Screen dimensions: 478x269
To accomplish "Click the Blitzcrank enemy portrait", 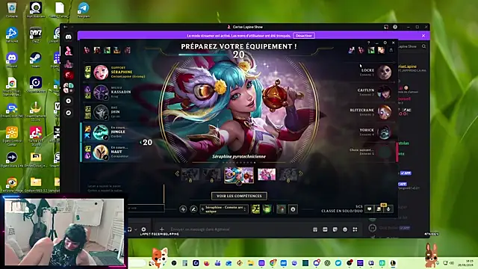I will [x=384, y=112].
